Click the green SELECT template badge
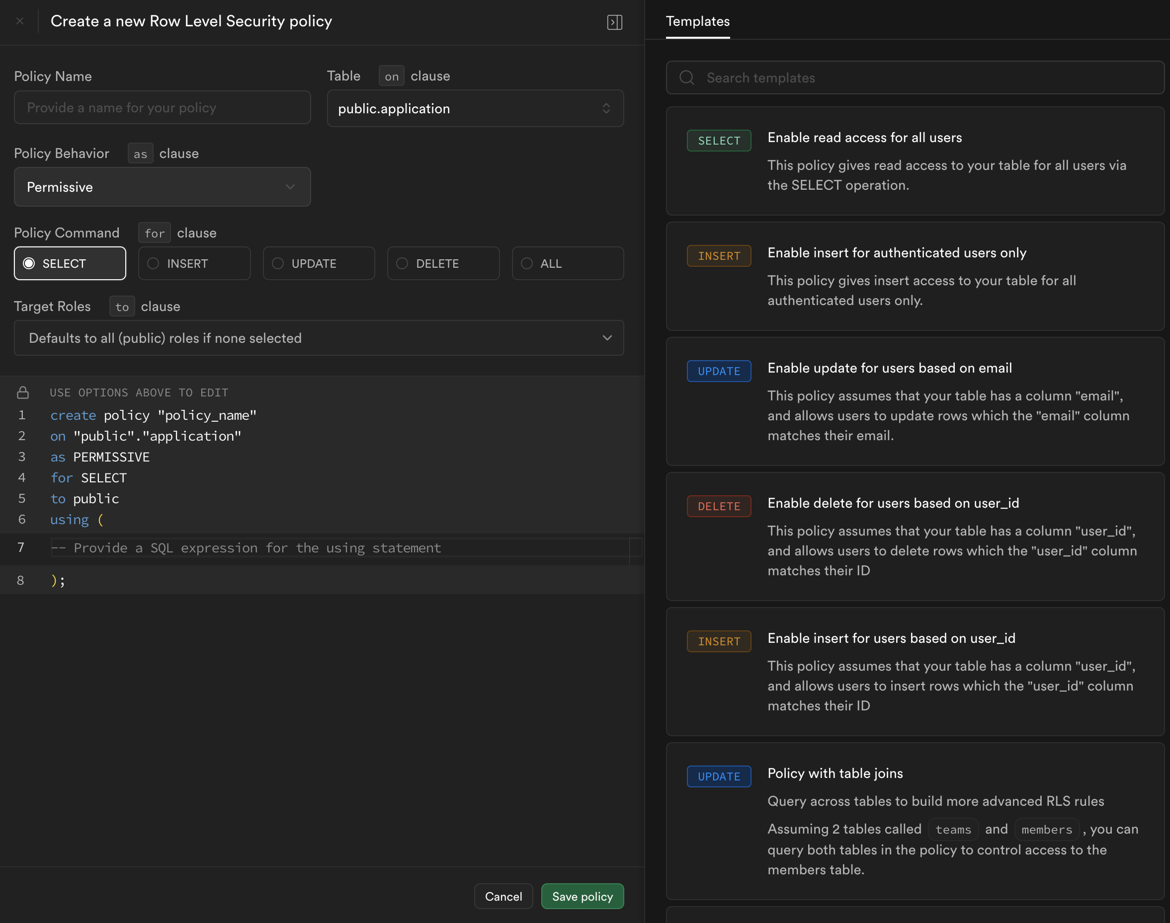1170x923 pixels. click(x=719, y=141)
